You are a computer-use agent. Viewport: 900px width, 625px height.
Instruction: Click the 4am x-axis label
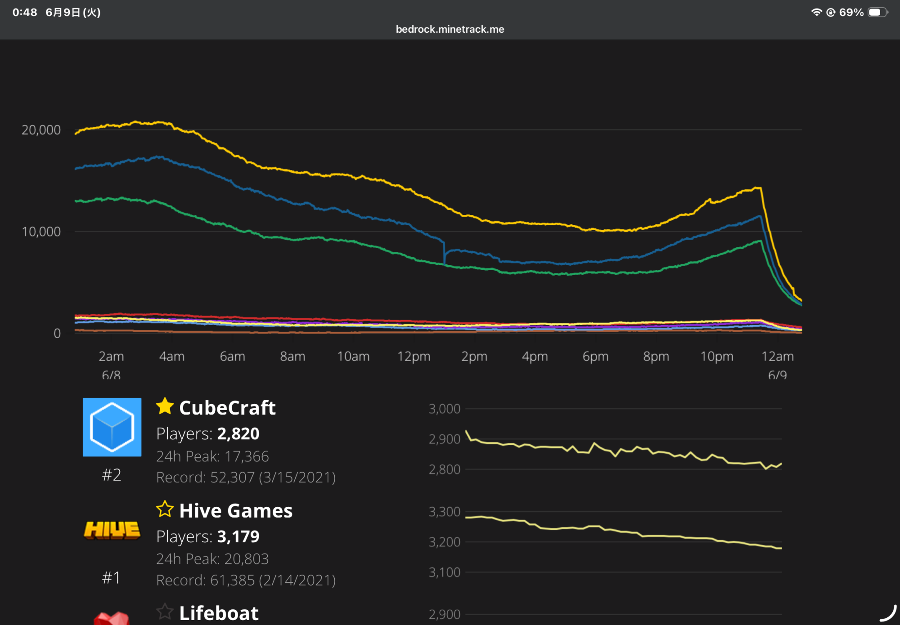click(x=172, y=357)
